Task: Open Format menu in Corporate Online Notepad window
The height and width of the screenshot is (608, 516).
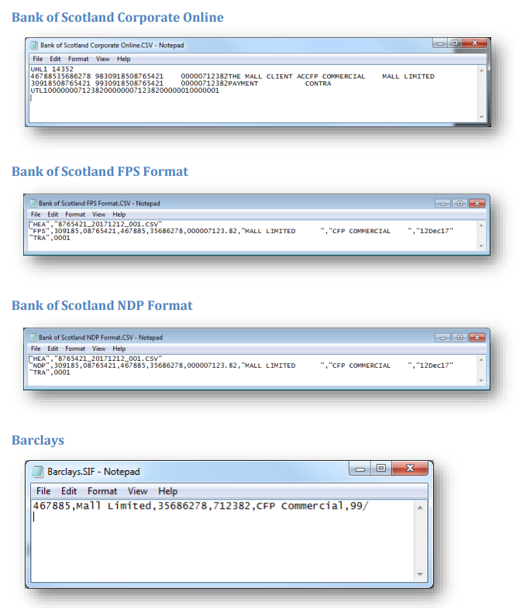Action: pos(78,59)
